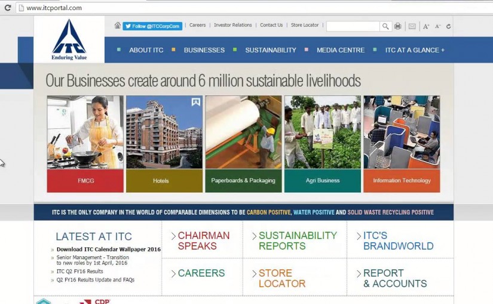Select the red FMCG tile
This screenshot has height=304, width=493.
pyautogui.click(x=85, y=181)
